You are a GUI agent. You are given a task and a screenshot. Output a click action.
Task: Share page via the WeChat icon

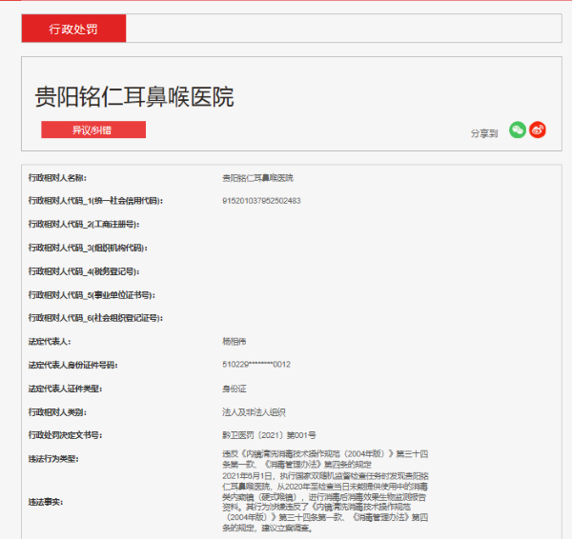(x=518, y=130)
